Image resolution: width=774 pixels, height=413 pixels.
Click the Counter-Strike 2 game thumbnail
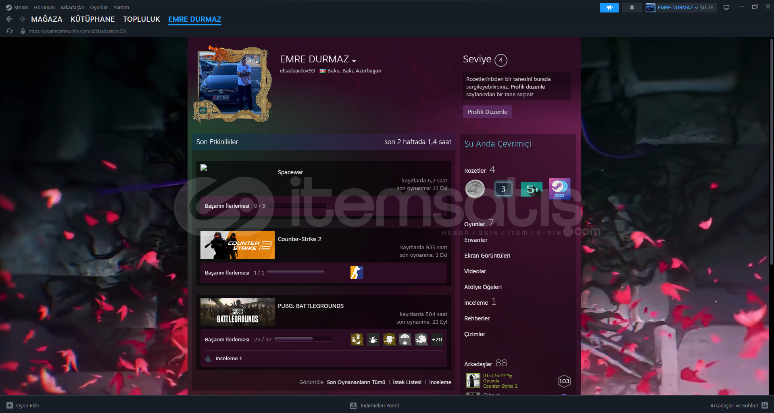[x=238, y=245]
